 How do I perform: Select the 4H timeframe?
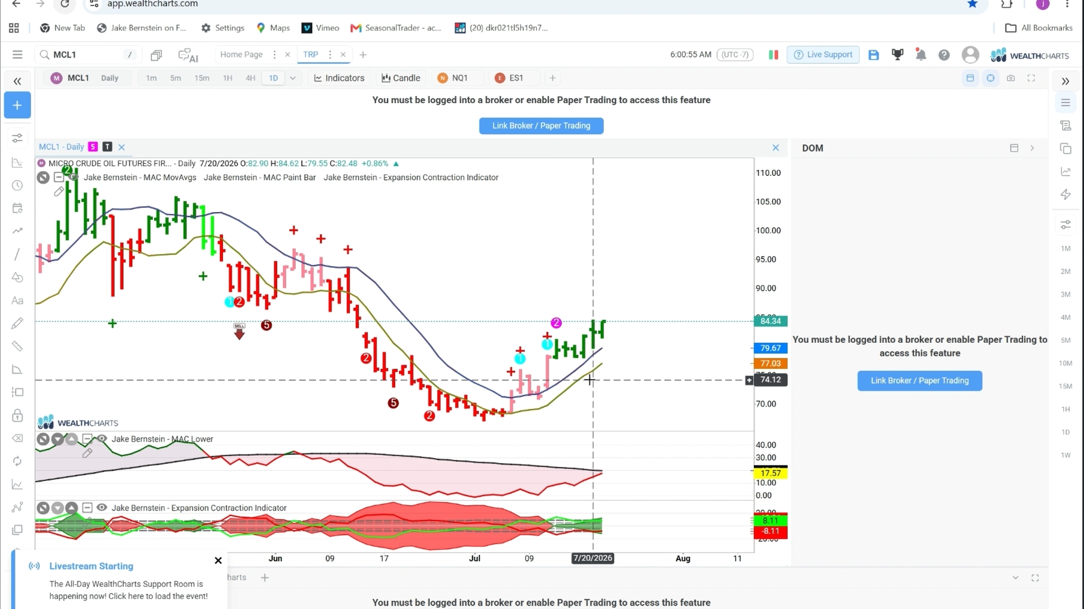point(250,78)
